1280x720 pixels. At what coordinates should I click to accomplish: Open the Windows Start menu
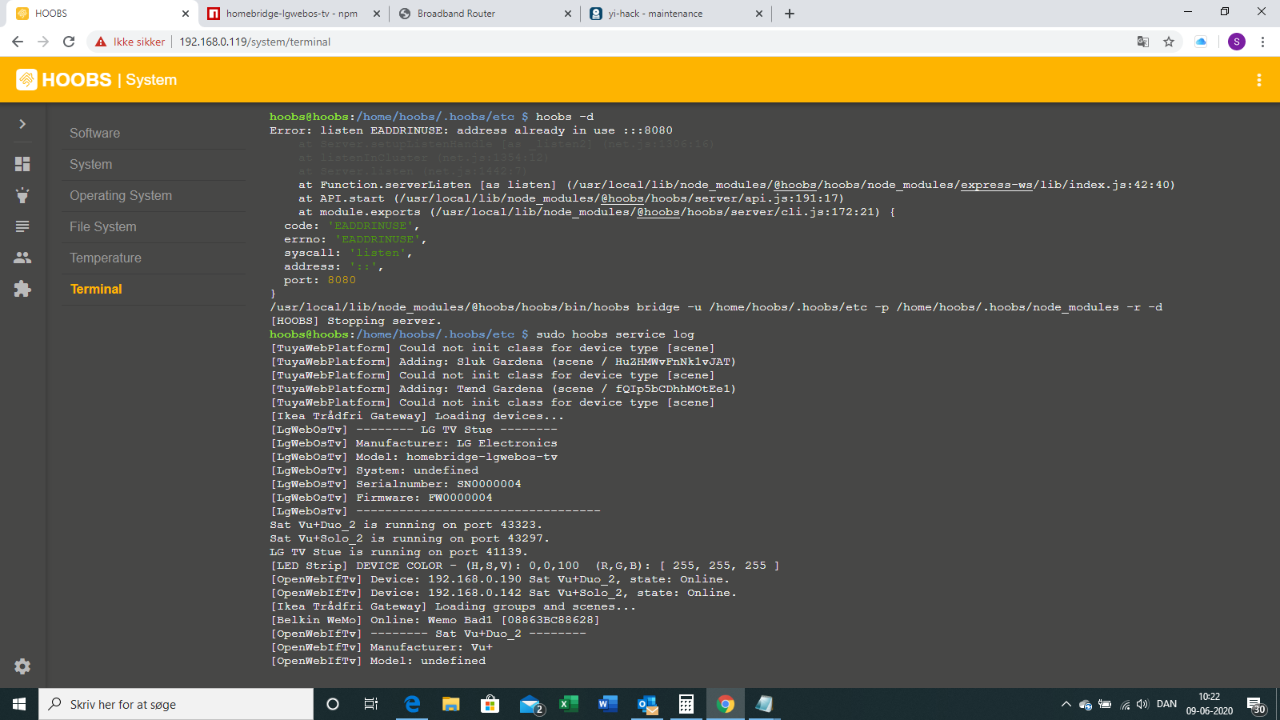click(x=19, y=704)
